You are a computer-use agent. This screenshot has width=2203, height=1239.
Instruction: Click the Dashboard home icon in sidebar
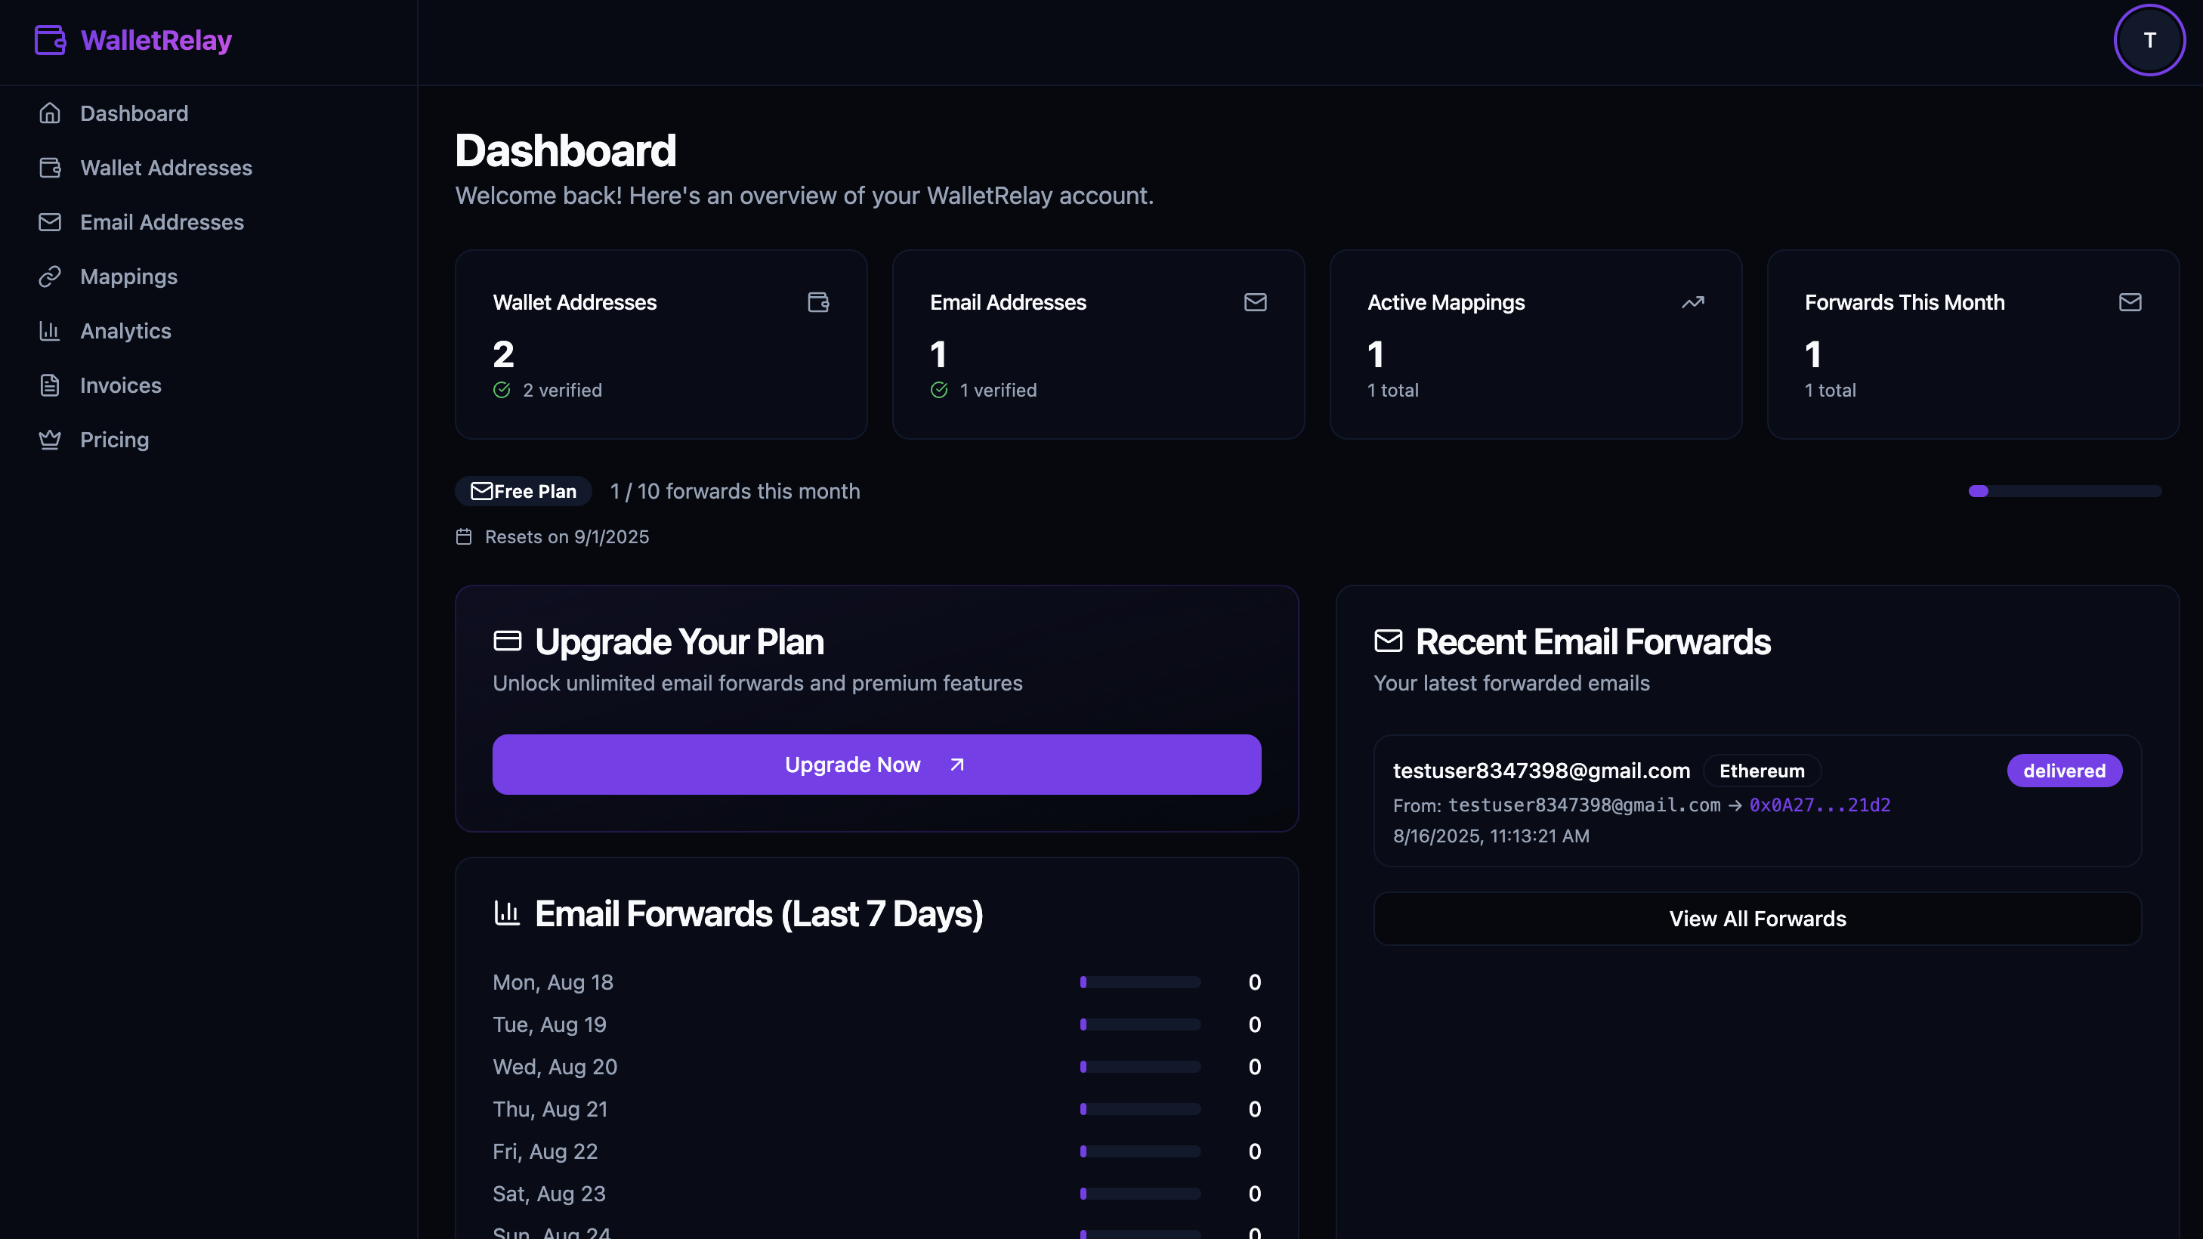click(x=50, y=113)
